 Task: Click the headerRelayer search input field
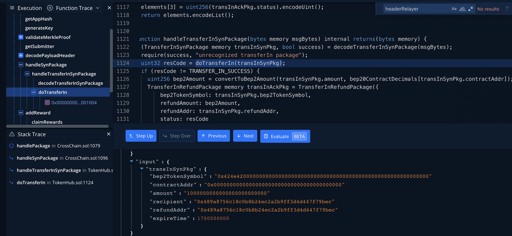[415, 9]
